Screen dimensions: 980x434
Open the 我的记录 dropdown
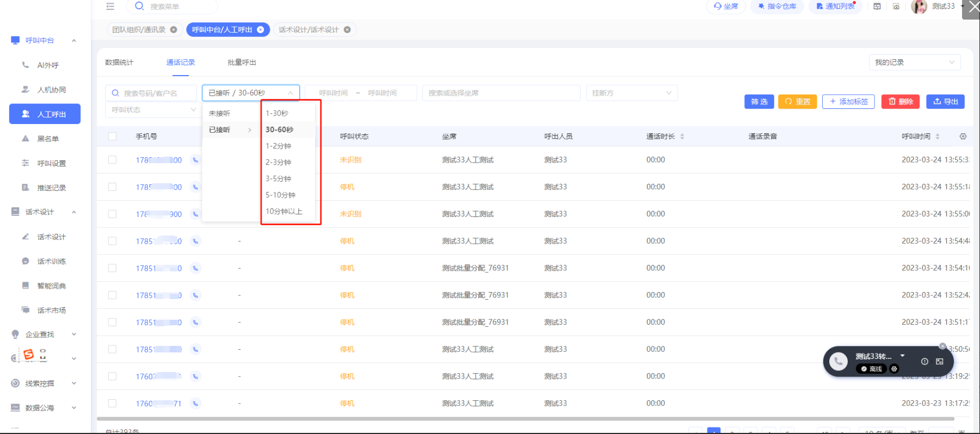pos(914,63)
